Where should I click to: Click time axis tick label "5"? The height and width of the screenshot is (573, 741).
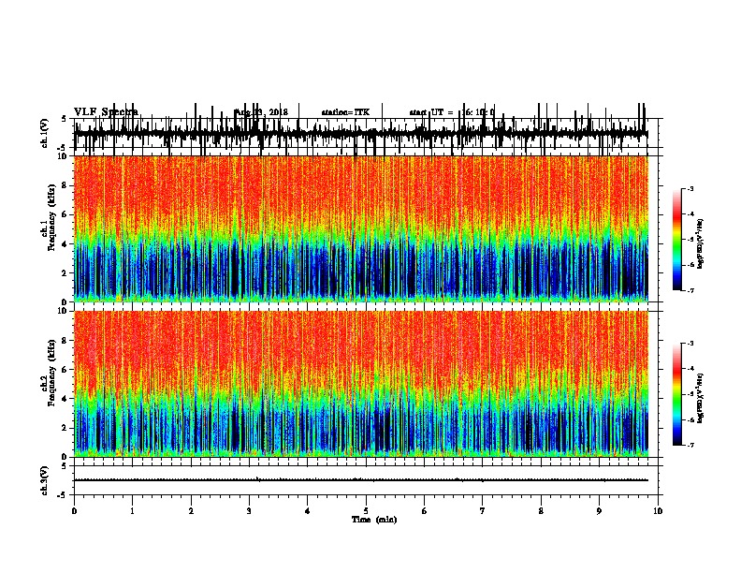coord(366,511)
